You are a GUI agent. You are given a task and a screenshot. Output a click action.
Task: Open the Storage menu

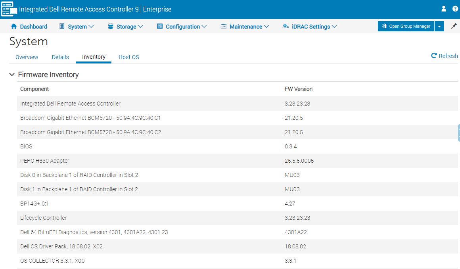[126, 27]
